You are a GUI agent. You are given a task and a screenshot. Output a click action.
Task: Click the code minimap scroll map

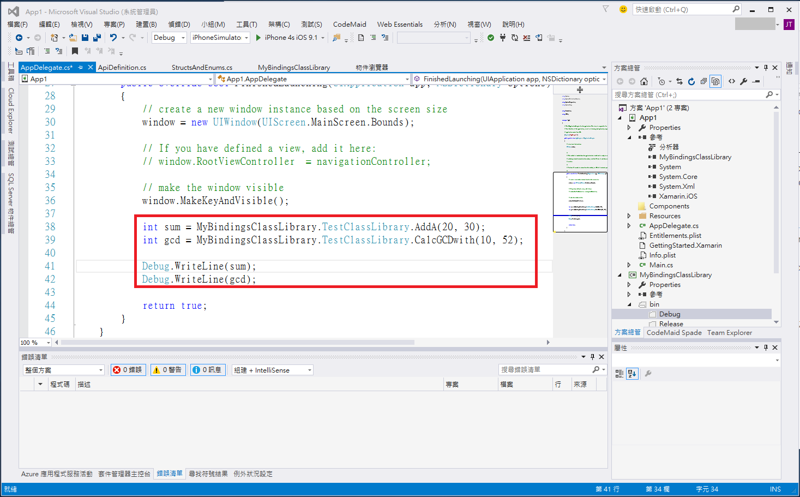(x=580, y=202)
